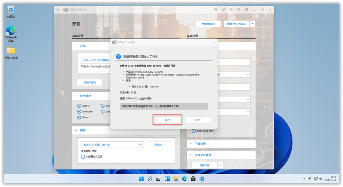Open the Windows Start menu
This screenshot has height=187, width=343.
141,179
